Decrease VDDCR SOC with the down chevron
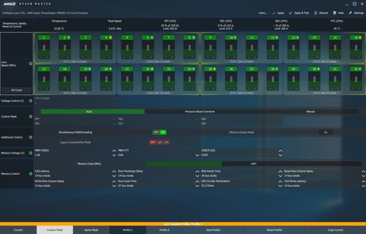This screenshot has height=234, width=366. [x=280, y=155]
